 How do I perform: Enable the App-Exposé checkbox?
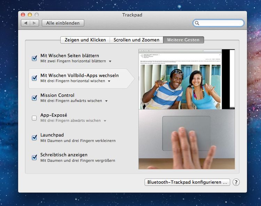pos(34,118)
